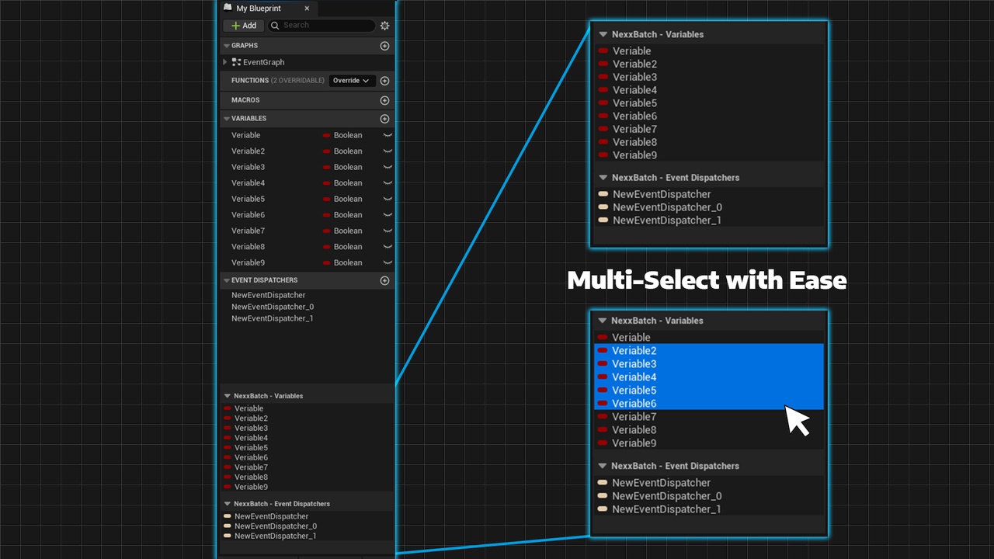The height and width of the screenshot is (559, 994).
Task: Click red Boolean pill beside Veriable5 in VARIABLES
Action: (327, 199)
